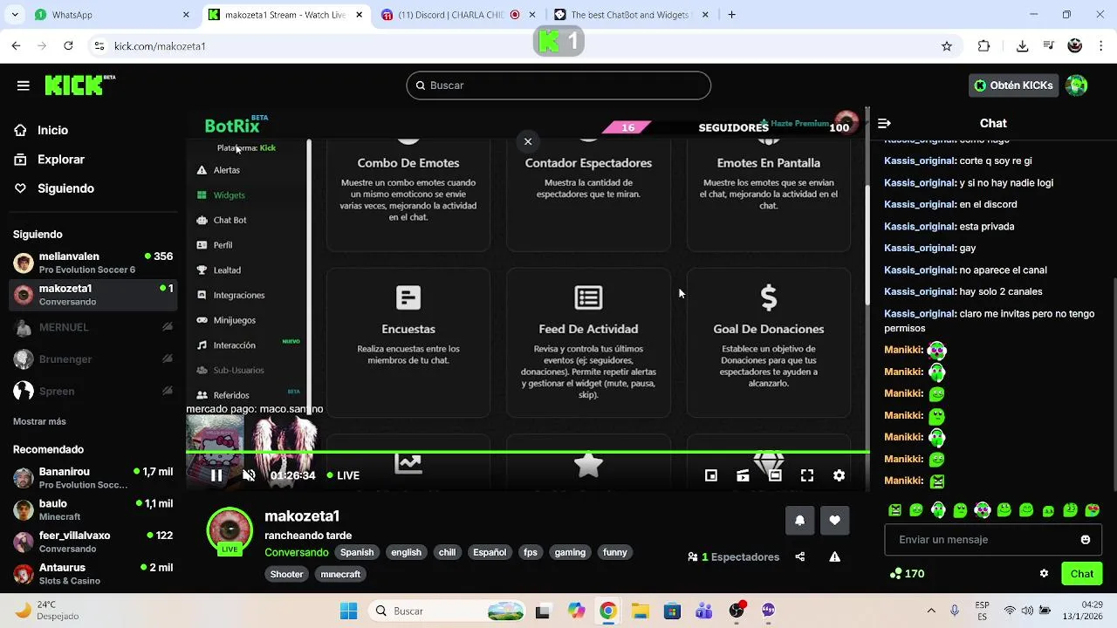Open the Conversando category link
Image resolution: width=1117 pixels, height=628 pixels.
[297, 552]
